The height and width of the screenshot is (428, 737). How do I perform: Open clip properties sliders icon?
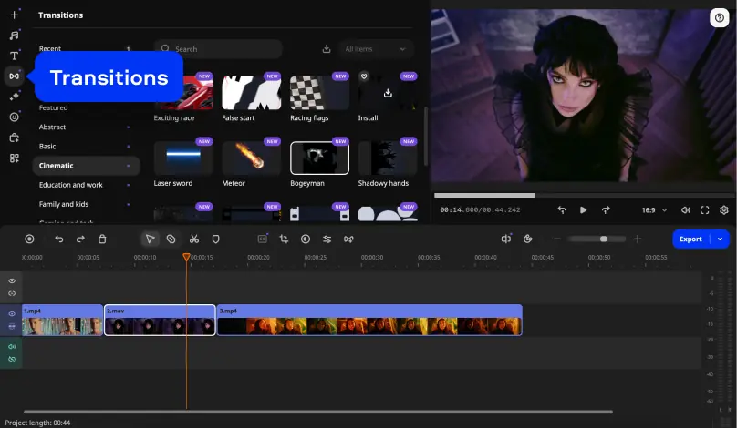tap(327, 239)
